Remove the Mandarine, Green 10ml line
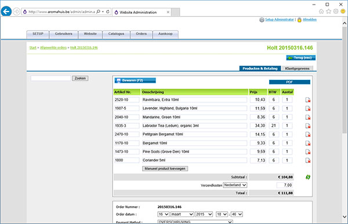348x224 pixels. 308,117
